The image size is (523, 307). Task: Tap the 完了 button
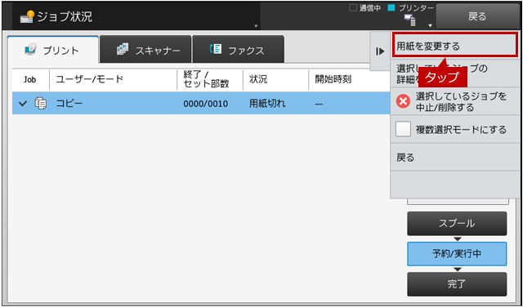(457, 284)
